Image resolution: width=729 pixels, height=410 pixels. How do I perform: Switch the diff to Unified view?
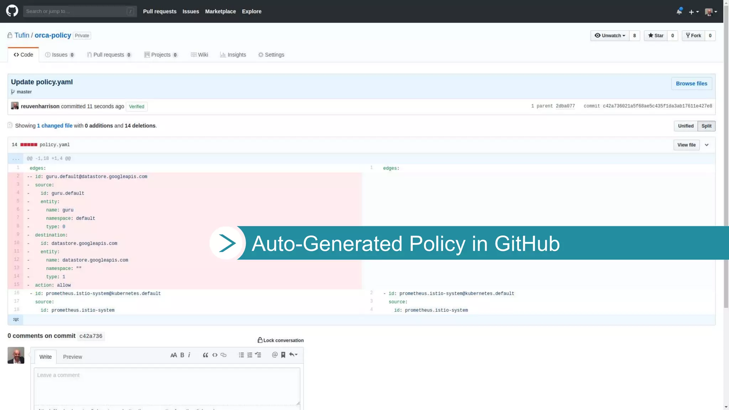click(x=686, y=126)
